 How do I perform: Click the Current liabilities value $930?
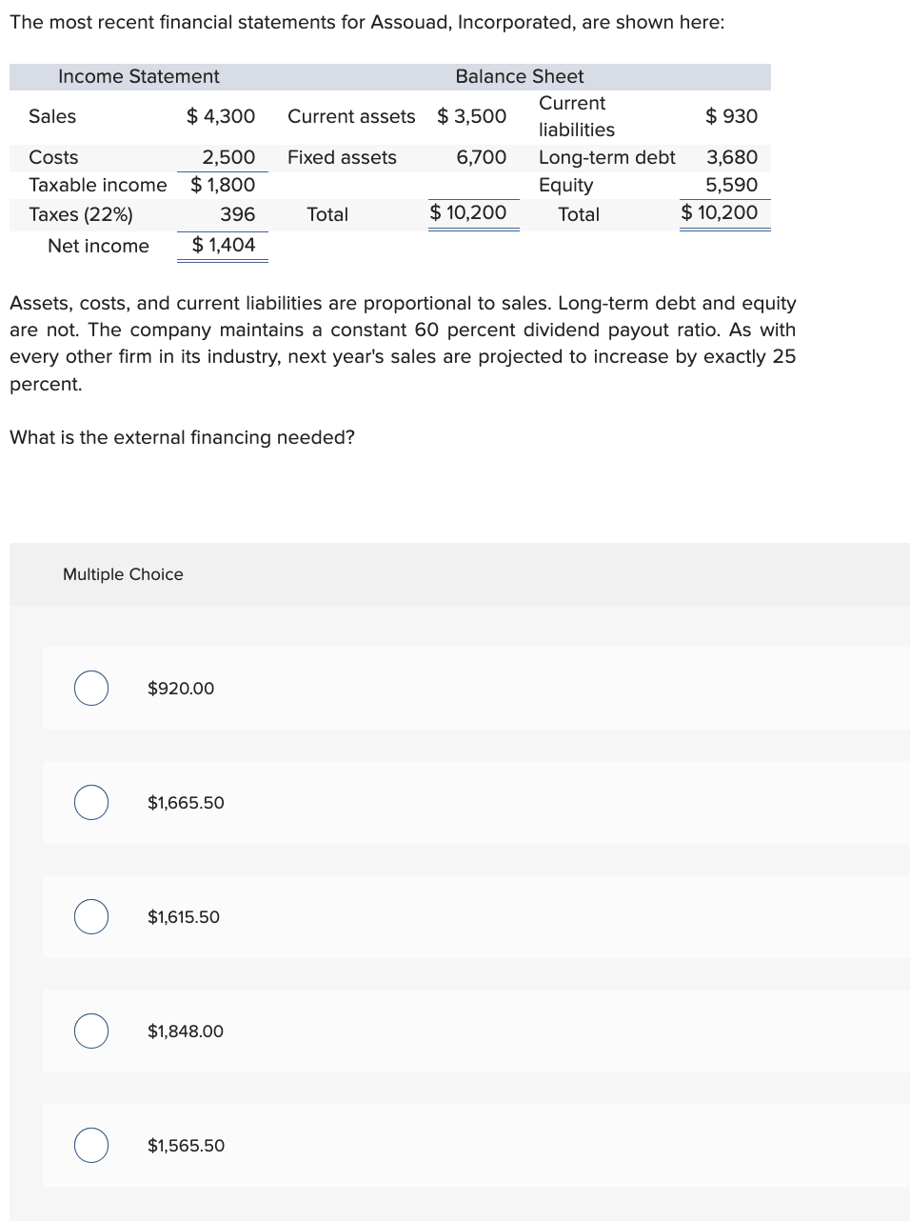[x=732, y=116]
